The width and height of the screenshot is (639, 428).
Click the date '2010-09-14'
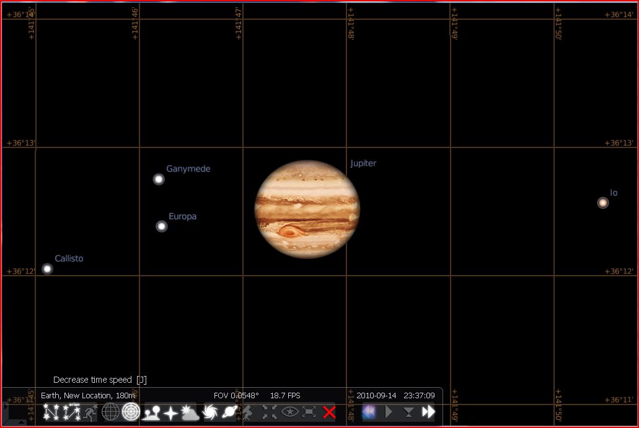tap(376, 395)
